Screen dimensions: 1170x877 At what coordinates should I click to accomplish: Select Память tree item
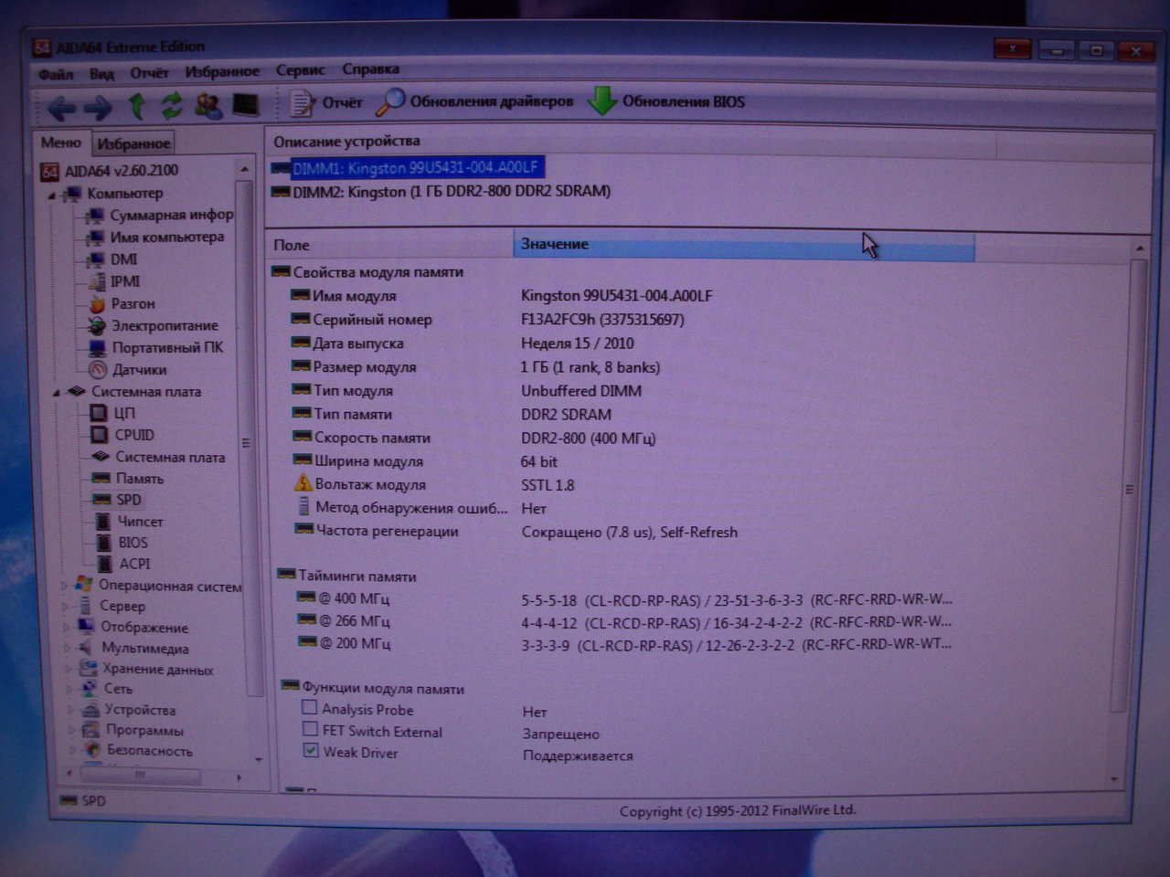127,479
